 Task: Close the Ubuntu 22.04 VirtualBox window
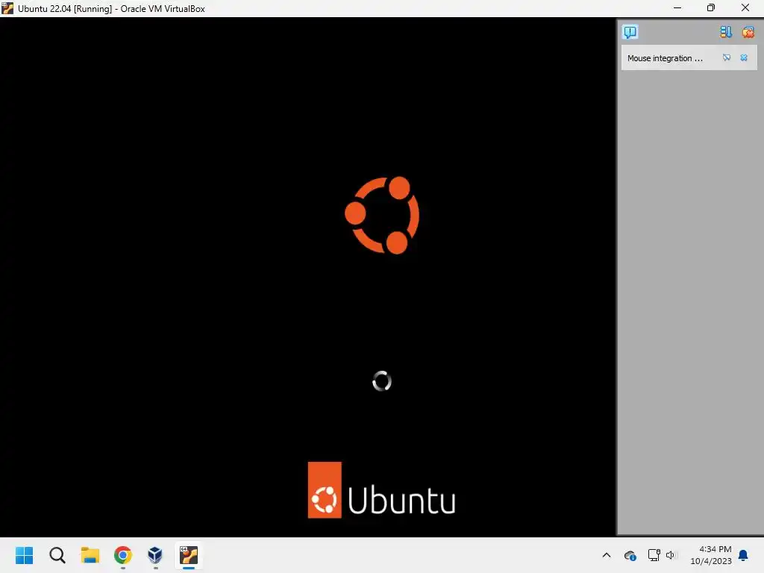(745, 8)
